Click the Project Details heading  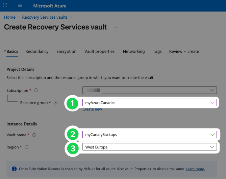tap(20, 69)
